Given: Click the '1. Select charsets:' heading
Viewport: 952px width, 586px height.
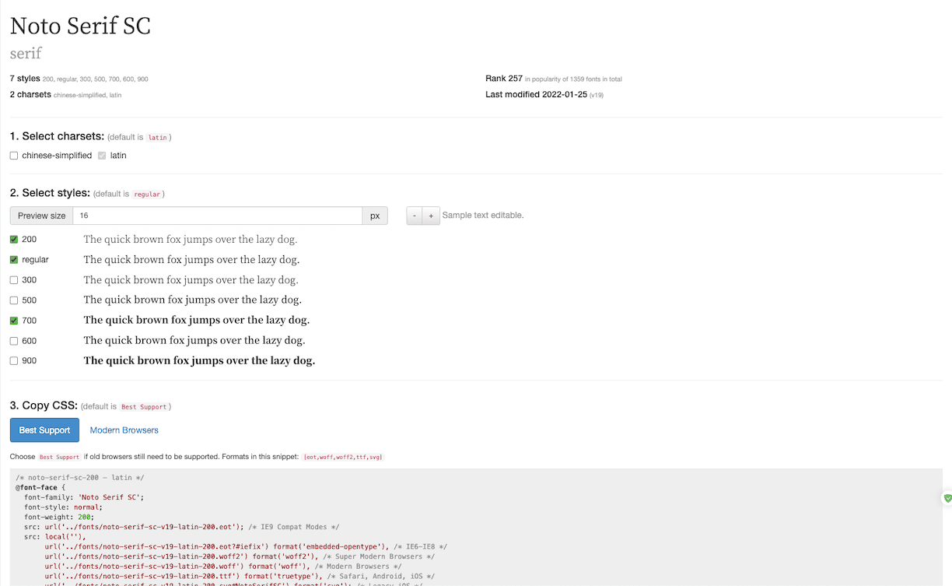Looking at the screenshot, I should click(x=57, y=137).
